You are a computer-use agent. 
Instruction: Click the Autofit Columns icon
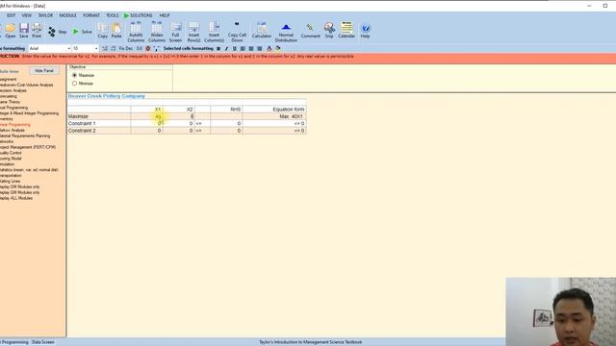tap(136, 32)
